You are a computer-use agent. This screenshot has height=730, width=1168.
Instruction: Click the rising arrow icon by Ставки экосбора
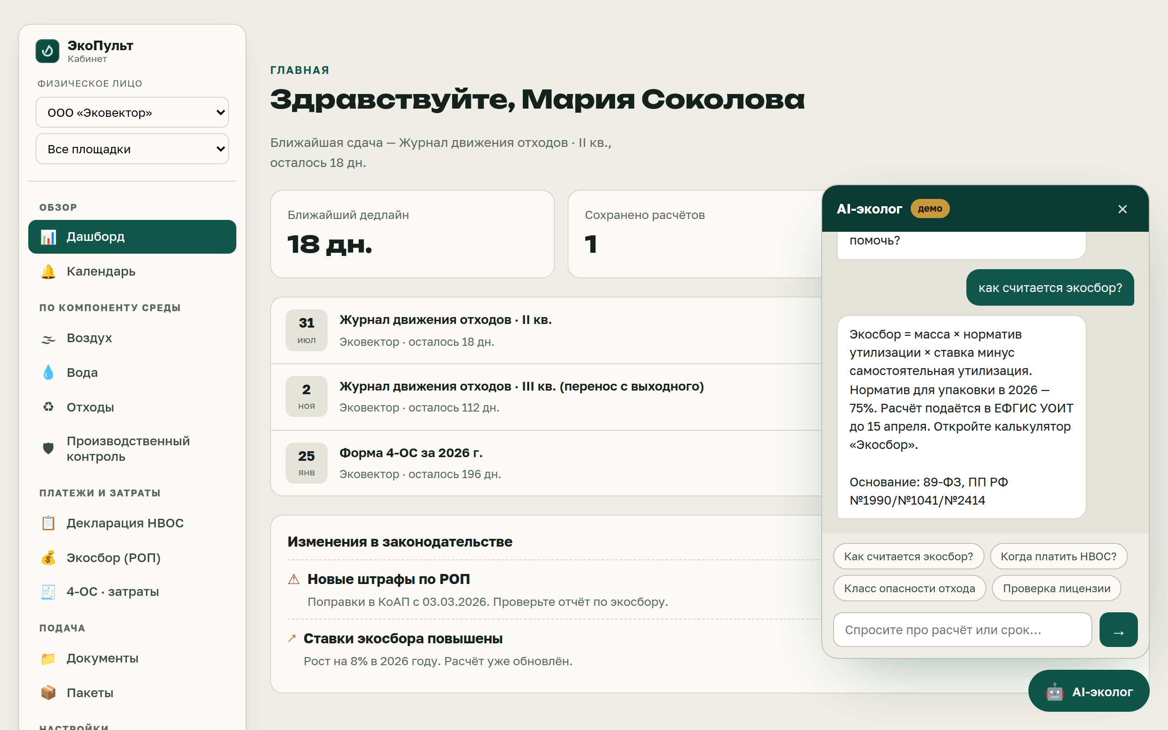(292, 638)
